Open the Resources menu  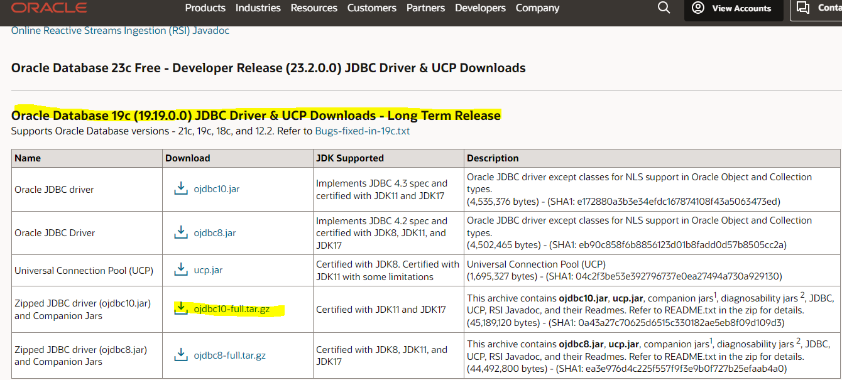[314, 8]
